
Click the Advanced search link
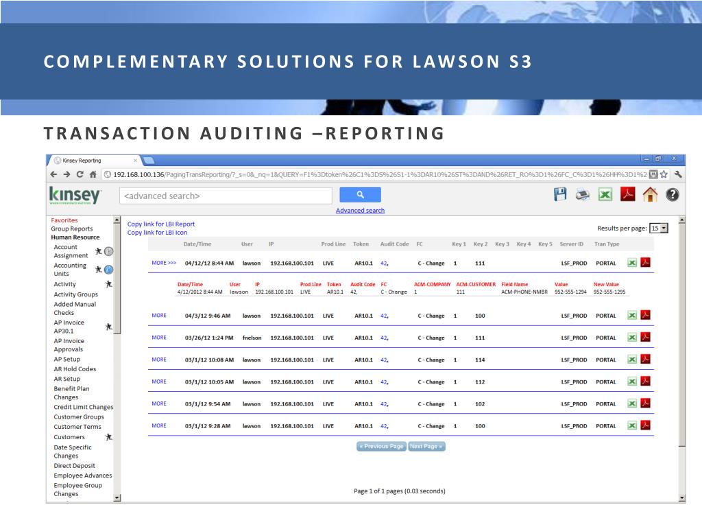[360, 210]
